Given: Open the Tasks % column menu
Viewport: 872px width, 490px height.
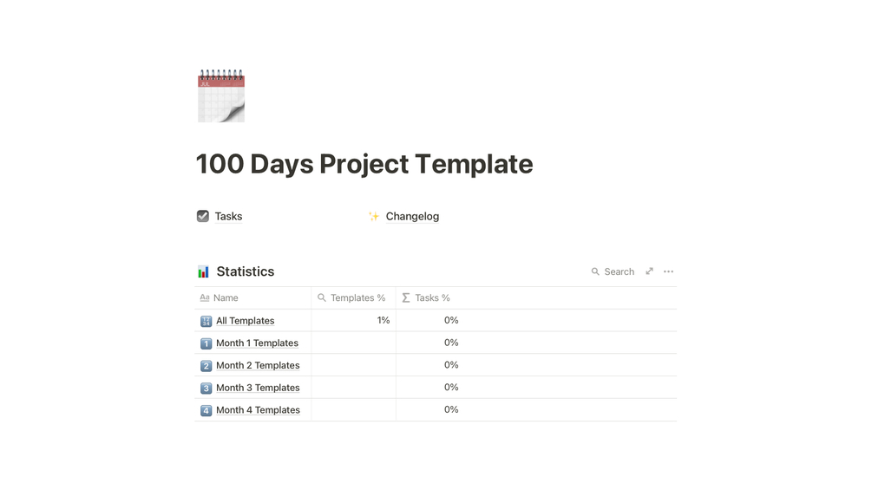Looking at the screenshot, I should pos(432,297).
